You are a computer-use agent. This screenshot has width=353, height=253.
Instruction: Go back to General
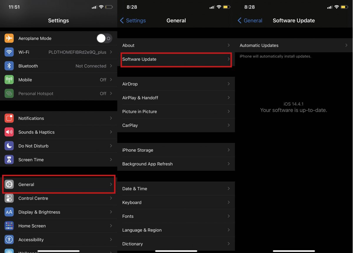click(250, 21)
